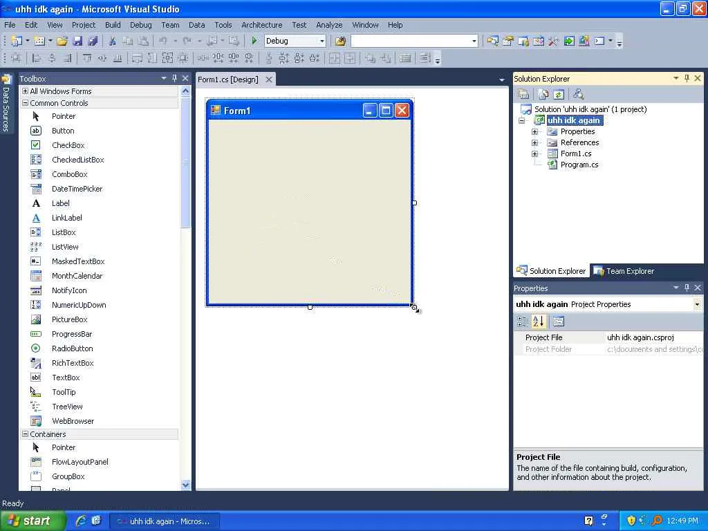The height and width of the screenshot is (531, 708).
Task: Toggle auto-hide pin on Properties panel
Action: click(x=687, y=288)
